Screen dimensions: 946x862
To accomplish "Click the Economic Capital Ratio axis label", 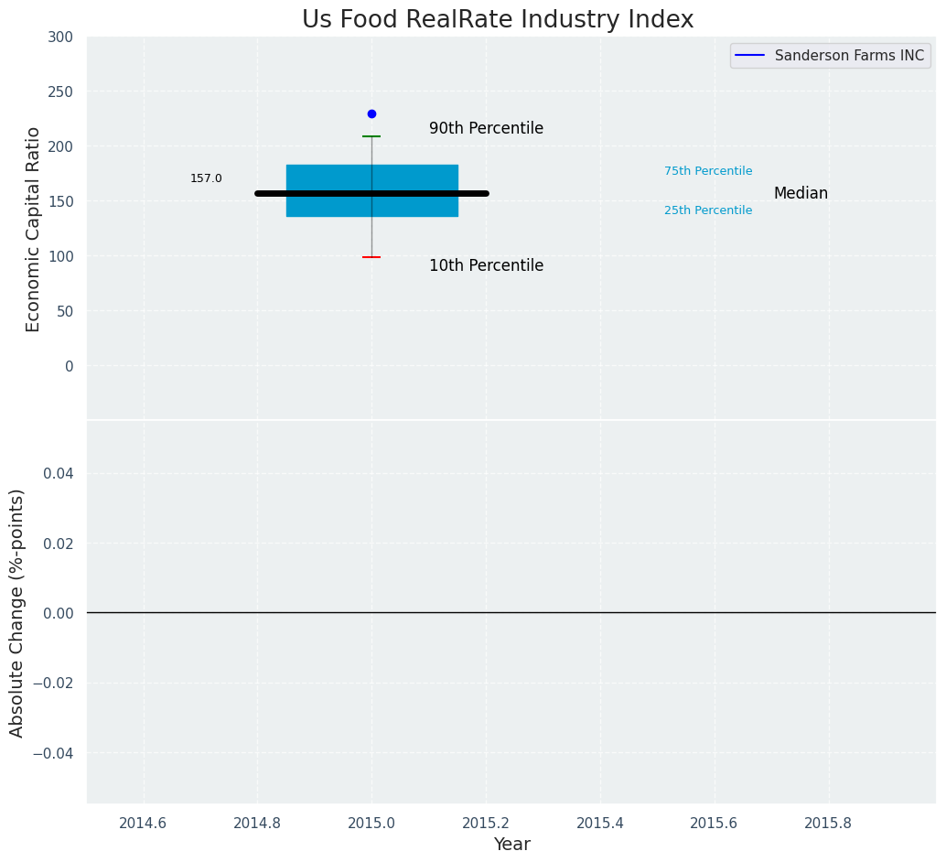I will 34,229.
